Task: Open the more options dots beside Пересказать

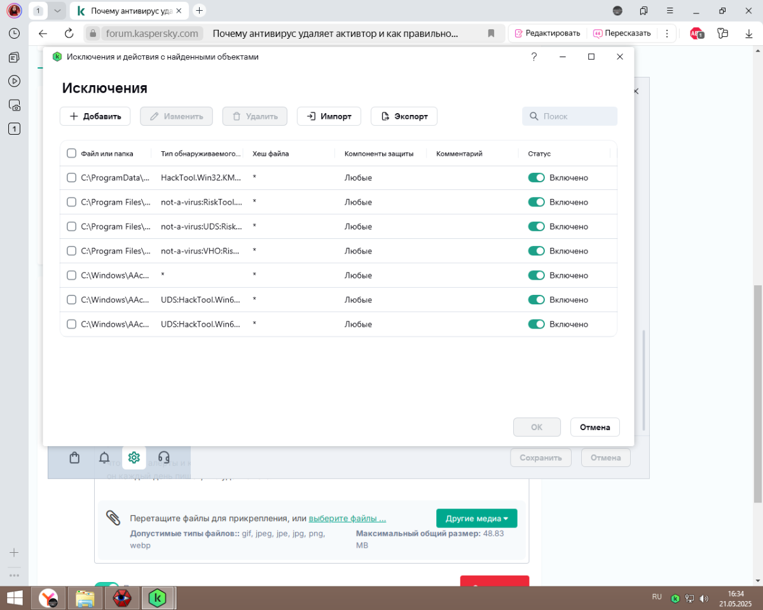Action: pyautogui.click(x=666, y=34)
